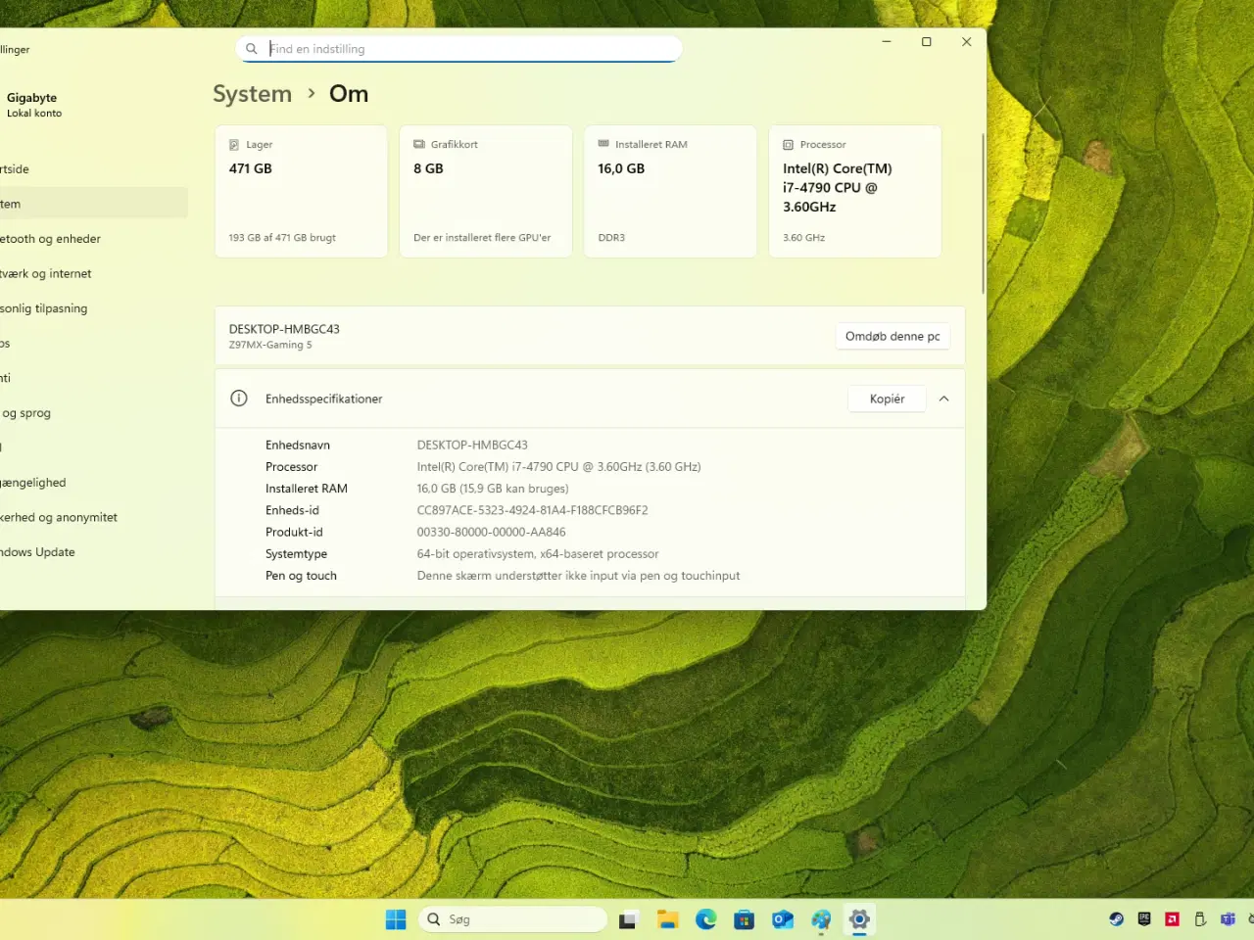Open the Grafikkort graphics card tile
Viewport: 1254px width, 940px height.
coord(485,191)
